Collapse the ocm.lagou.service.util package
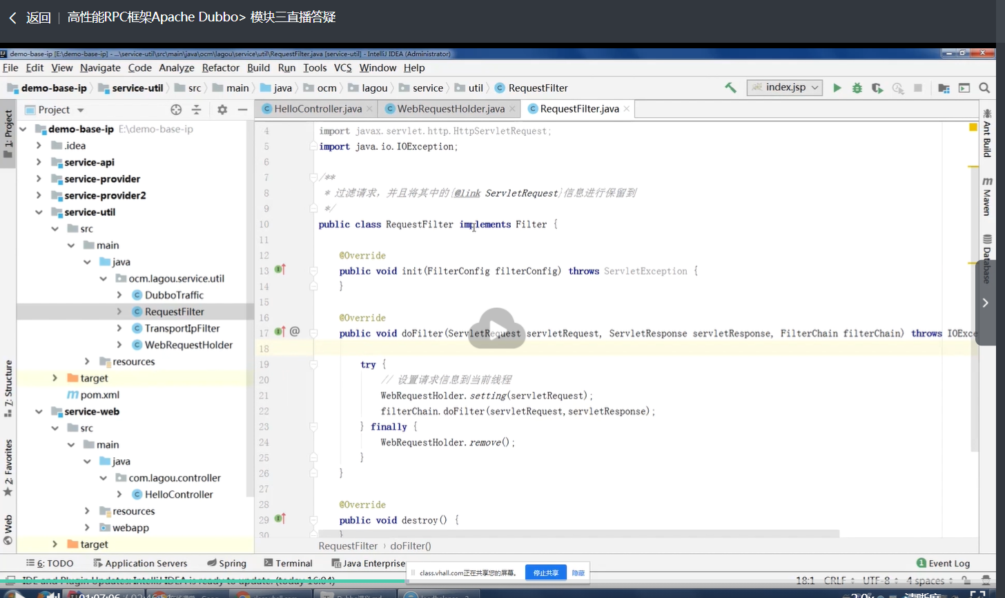Image resolution: width=1005 pixels, height=598 pixels. tap(103, 279)
